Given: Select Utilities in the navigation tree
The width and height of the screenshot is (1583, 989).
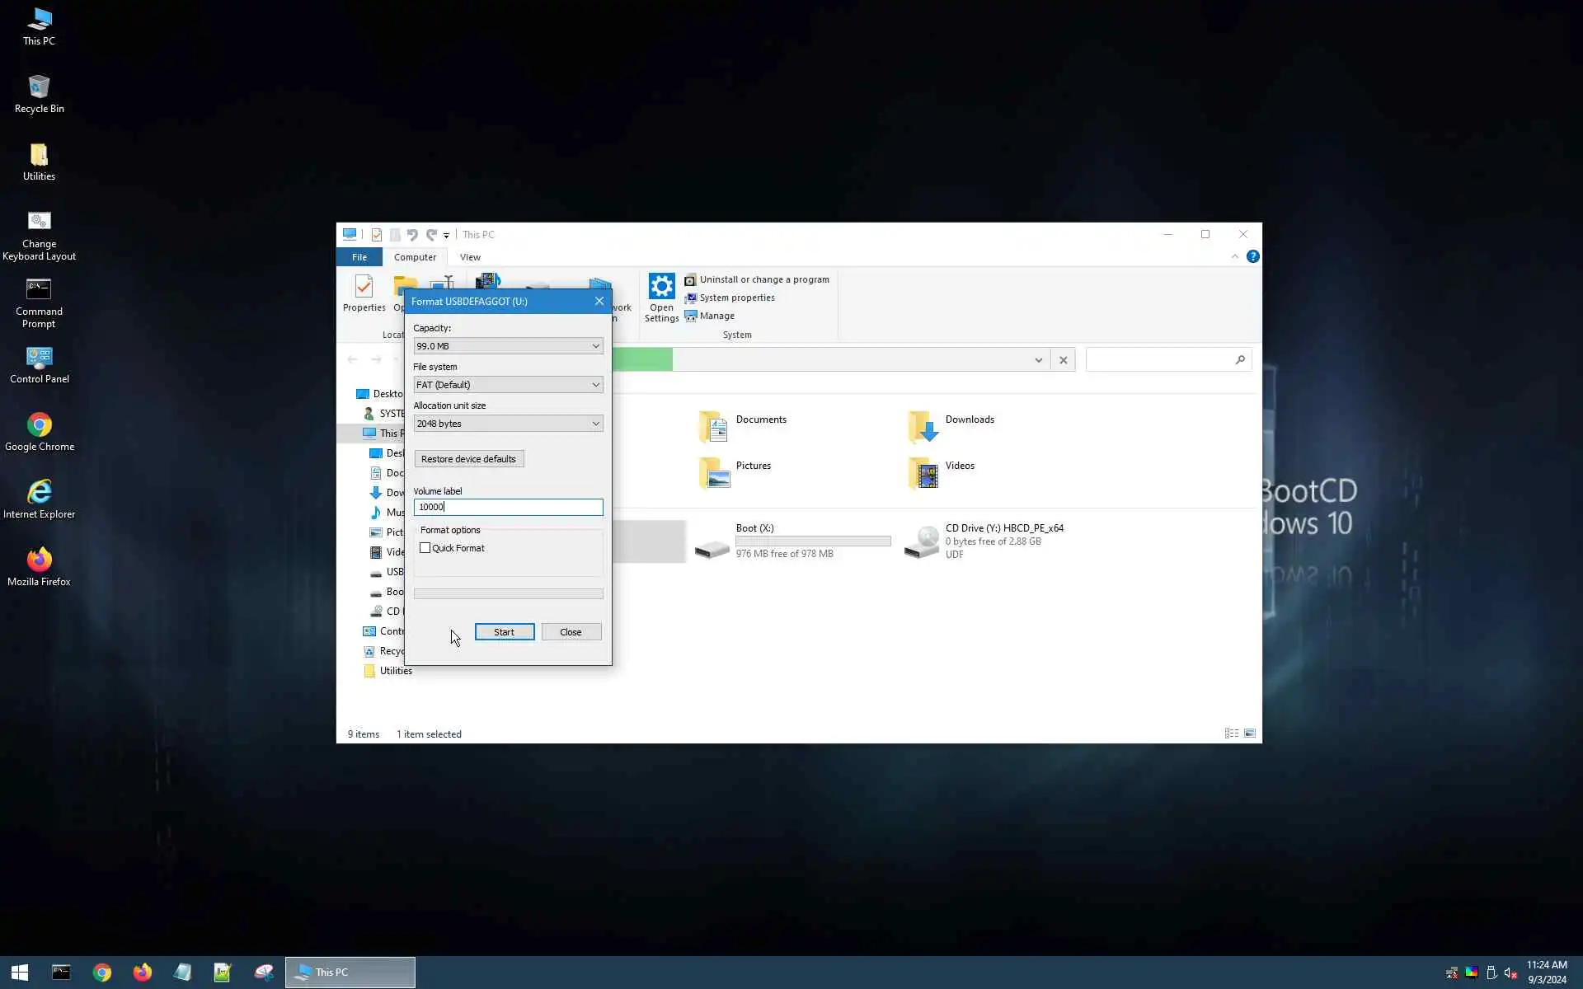Looking at the screenshot, I should pyautogui.click(x=395, y=671).
